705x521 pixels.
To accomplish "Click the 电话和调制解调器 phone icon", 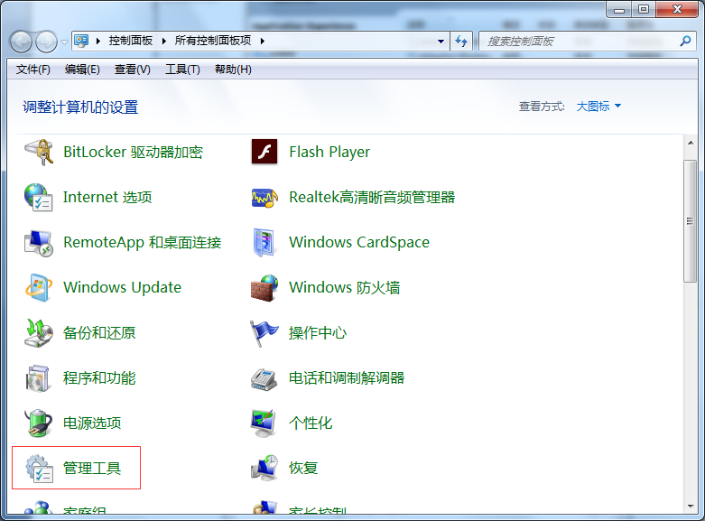I will 264,379.
